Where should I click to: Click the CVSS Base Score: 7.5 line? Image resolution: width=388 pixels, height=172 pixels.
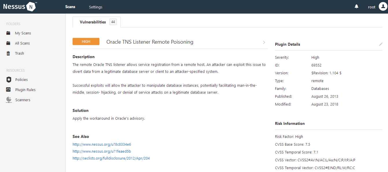coord(293,145)
